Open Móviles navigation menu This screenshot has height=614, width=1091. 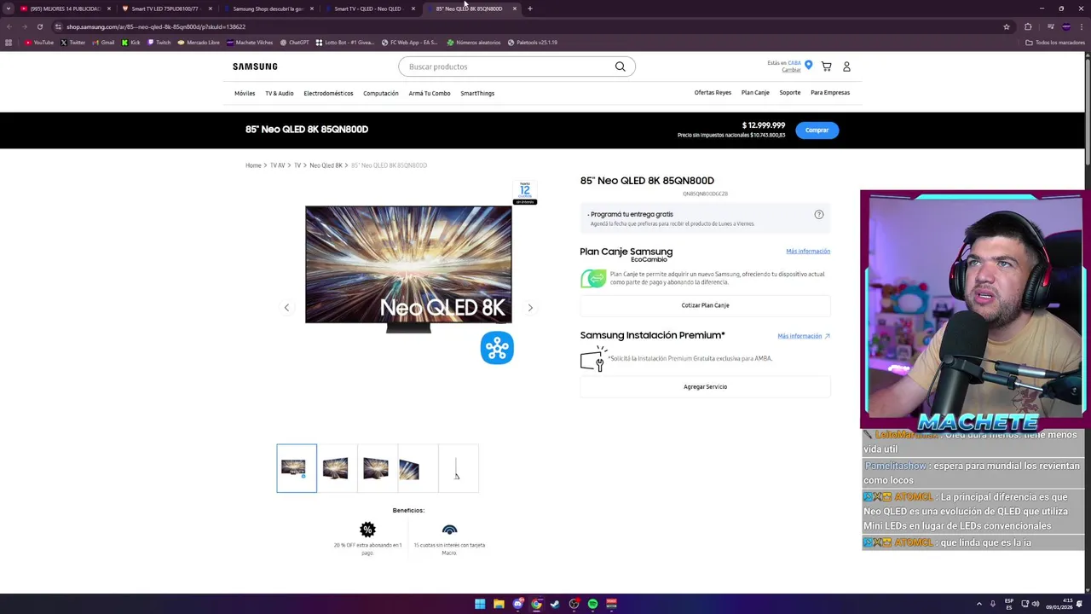245,93
